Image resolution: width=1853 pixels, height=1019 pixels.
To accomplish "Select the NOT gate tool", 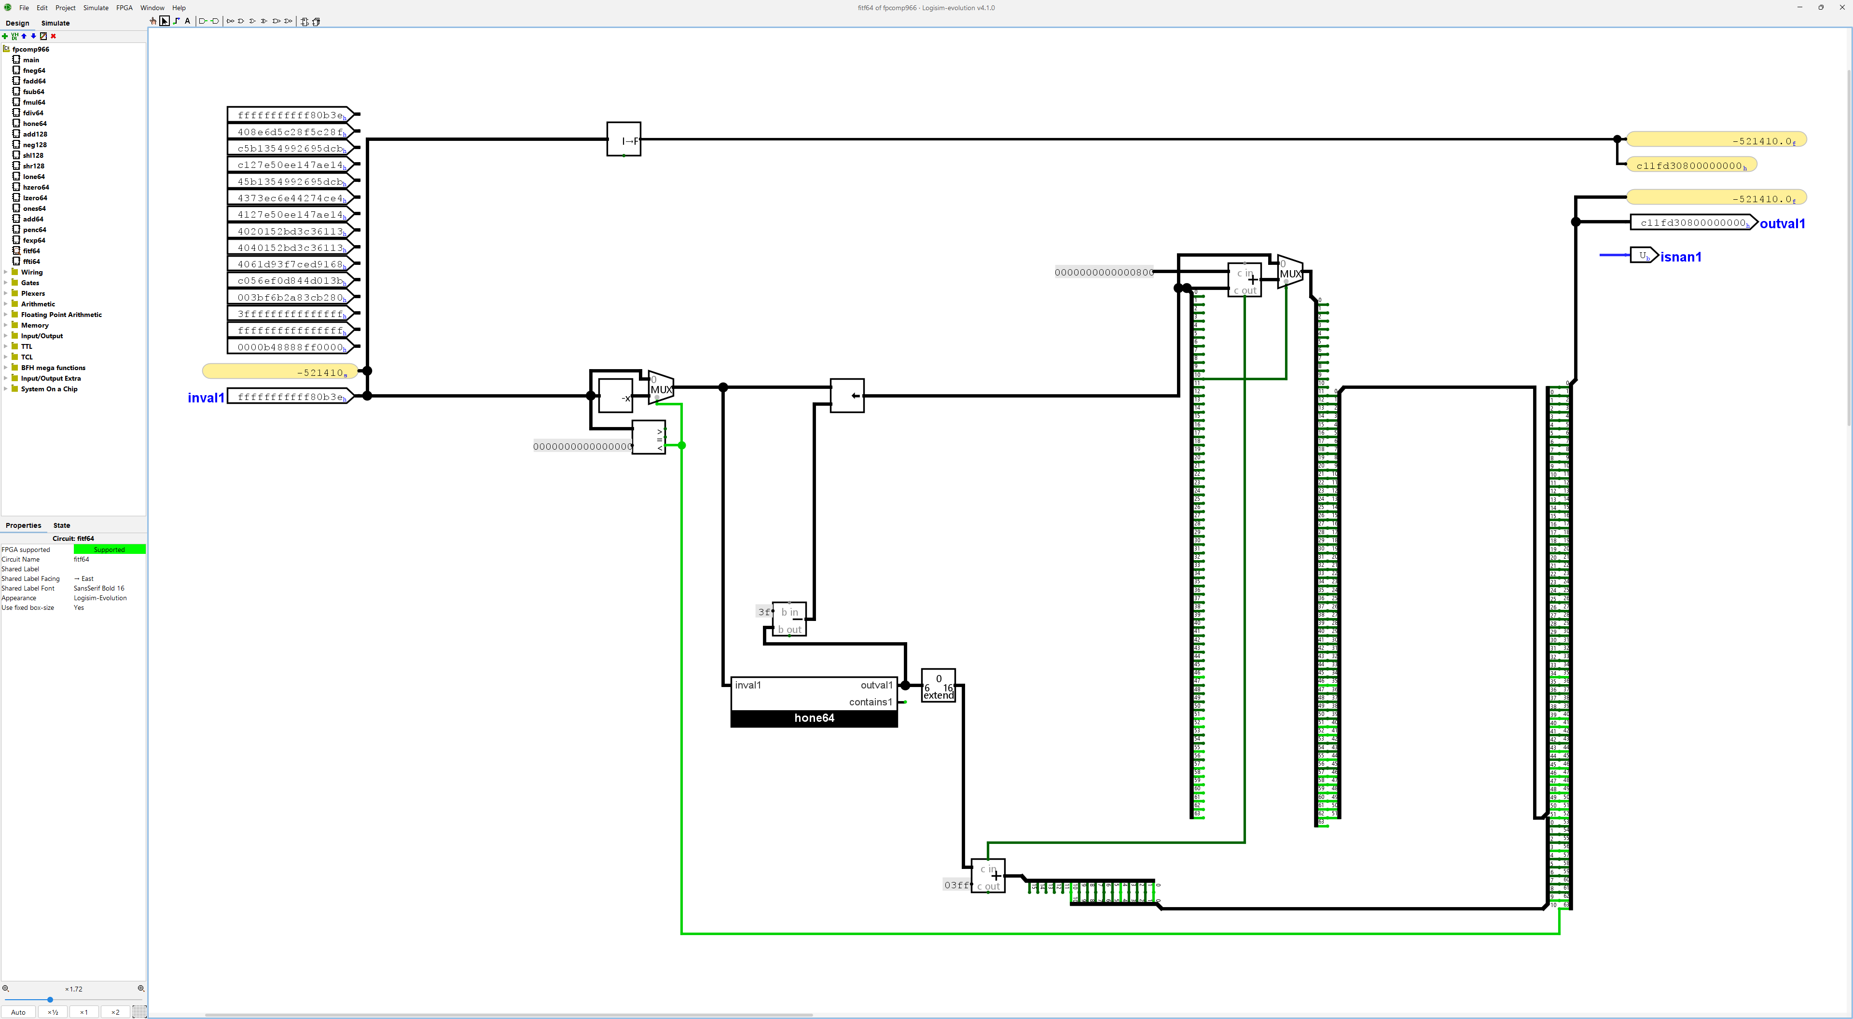I will [x=230, y=22].
